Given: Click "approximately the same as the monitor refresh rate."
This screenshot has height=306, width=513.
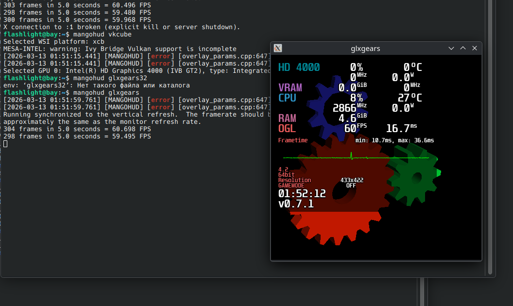Looking at the screenshot, I should pyautogui.click(x=102, y=122).
